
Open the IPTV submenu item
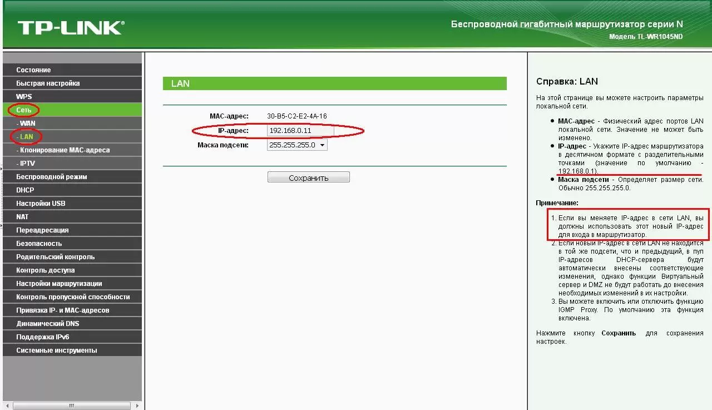coord(27,164)
